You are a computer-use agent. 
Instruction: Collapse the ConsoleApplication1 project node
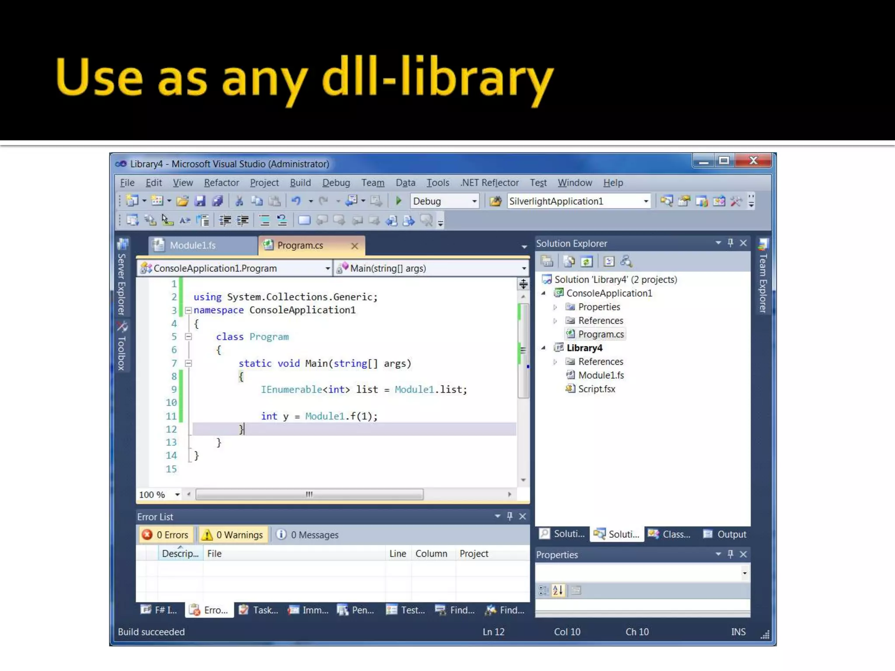click(x=543, y=293)
